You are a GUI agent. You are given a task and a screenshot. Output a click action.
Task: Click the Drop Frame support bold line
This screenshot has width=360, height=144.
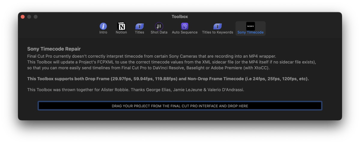tap(168, 79)
